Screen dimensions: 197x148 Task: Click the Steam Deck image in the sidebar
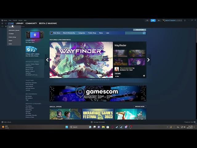click(x=35, y=35)
